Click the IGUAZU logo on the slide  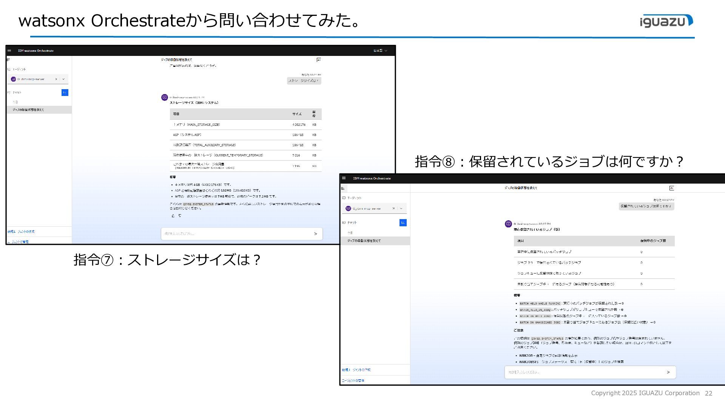(666, 21)
